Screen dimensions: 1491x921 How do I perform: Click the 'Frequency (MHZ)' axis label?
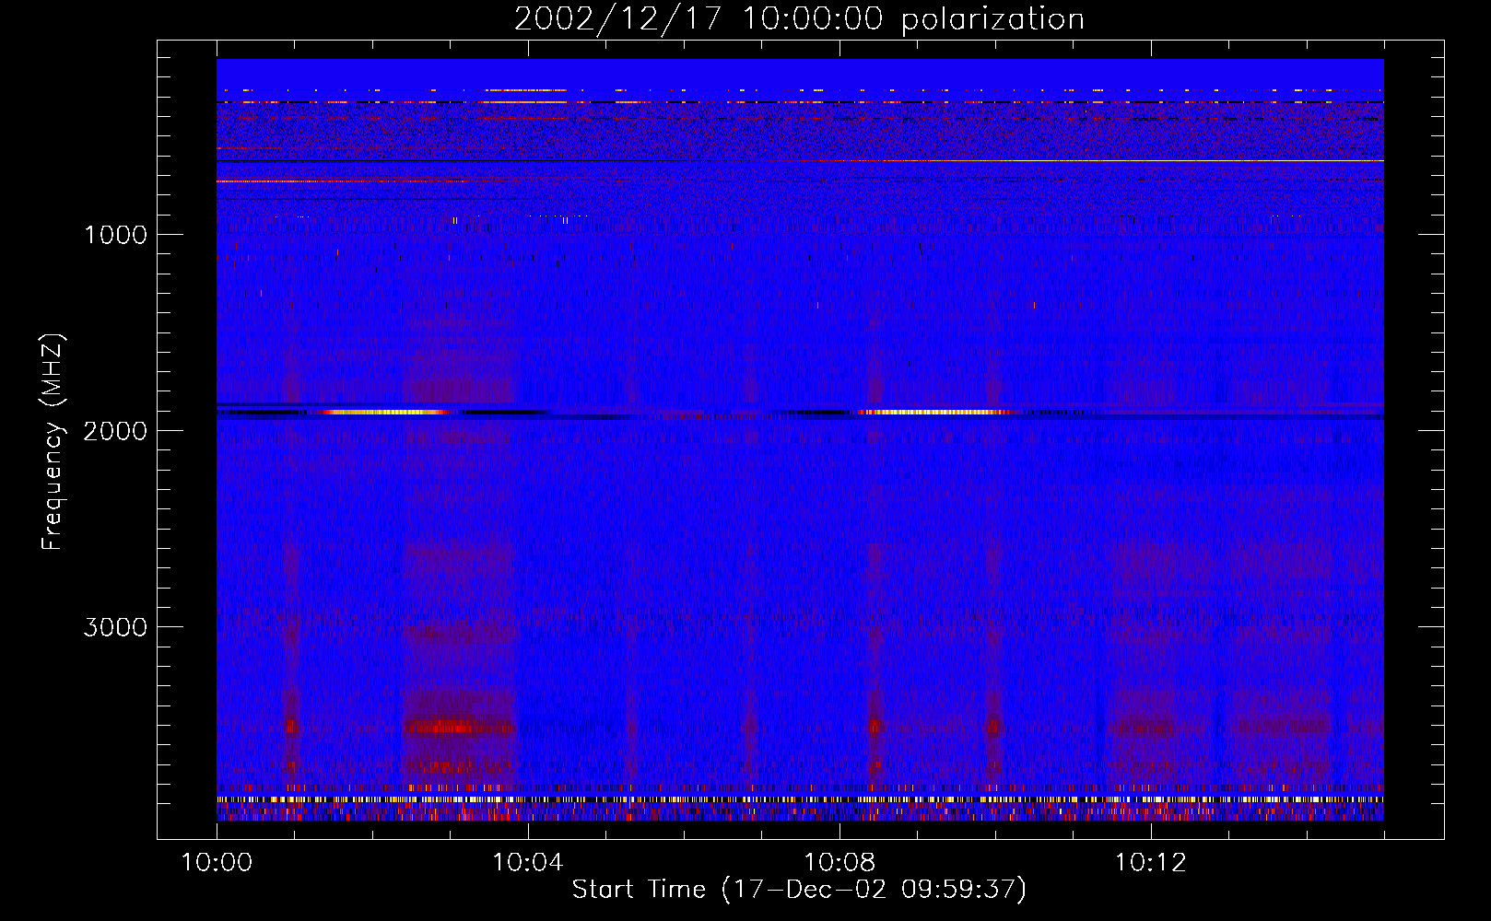[52, 442]
